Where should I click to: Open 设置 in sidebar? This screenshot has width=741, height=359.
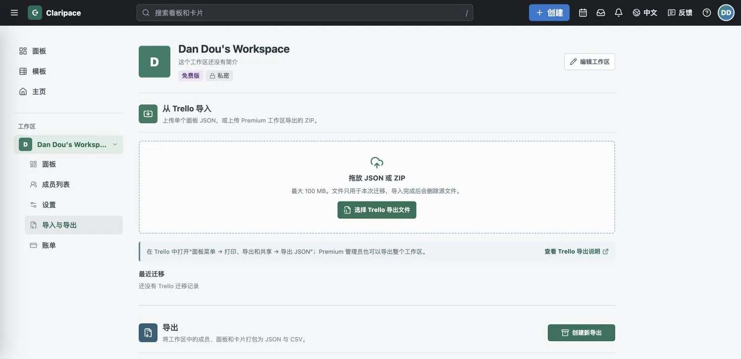point(74,205)
